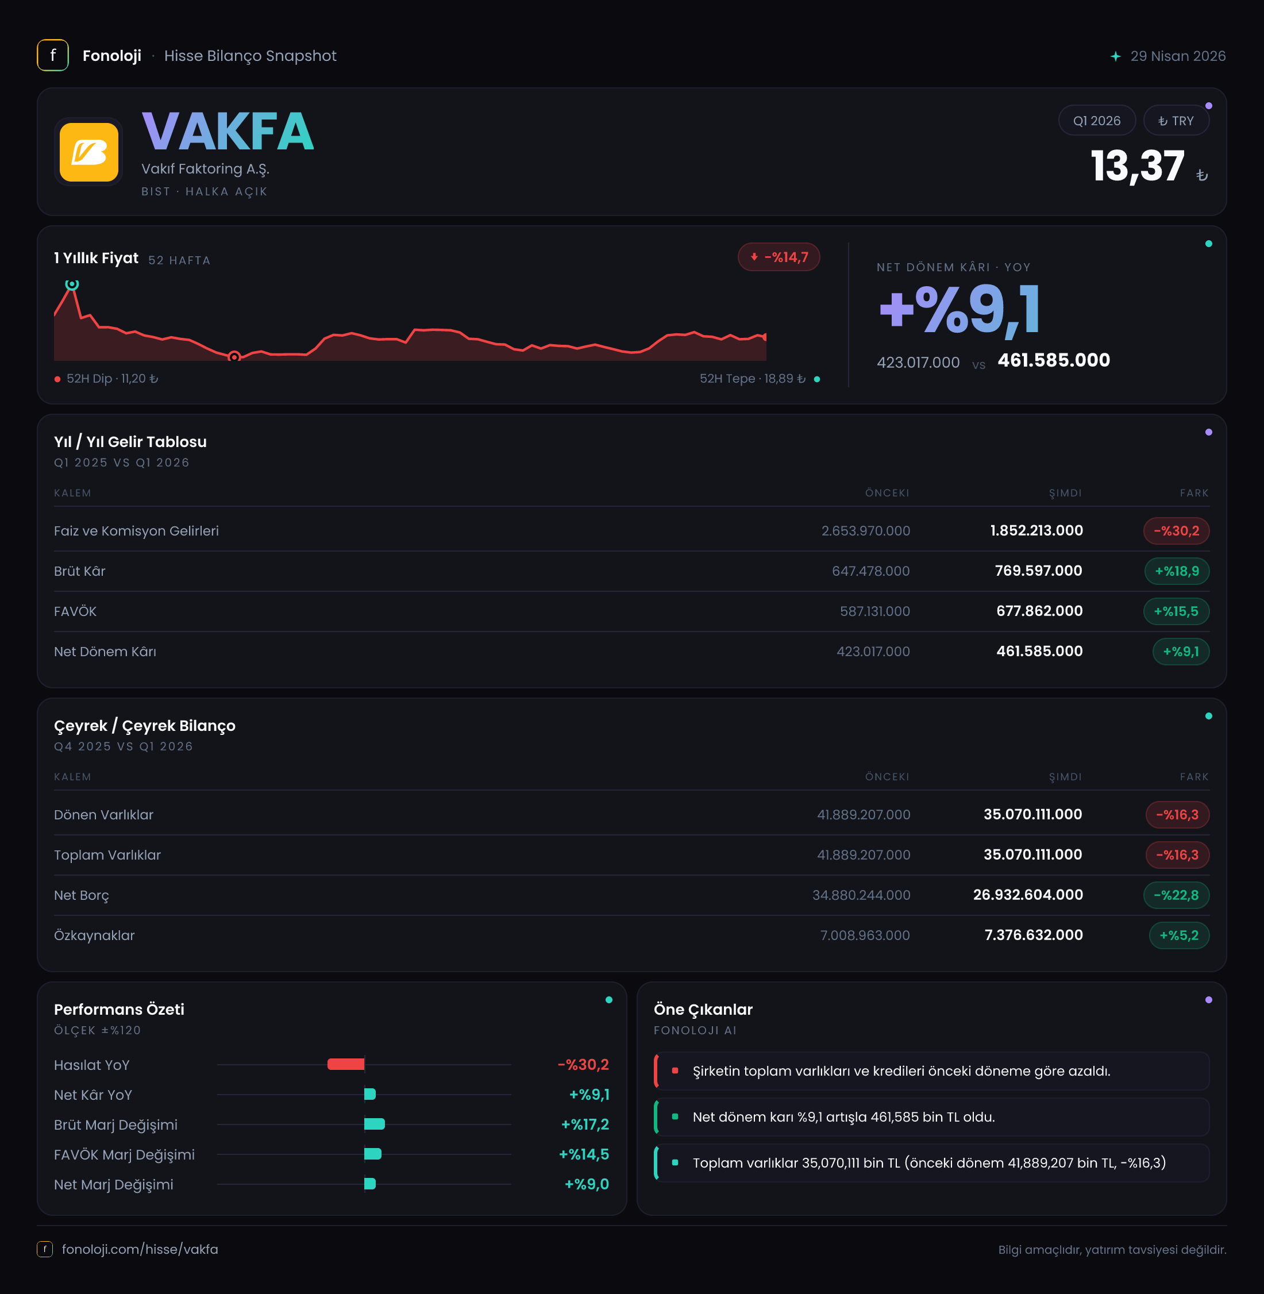The width and height of the screenshot is (1264, 1294).
Task: Click the yellow Vakıf Faktoring company logo
Action: 89,152
